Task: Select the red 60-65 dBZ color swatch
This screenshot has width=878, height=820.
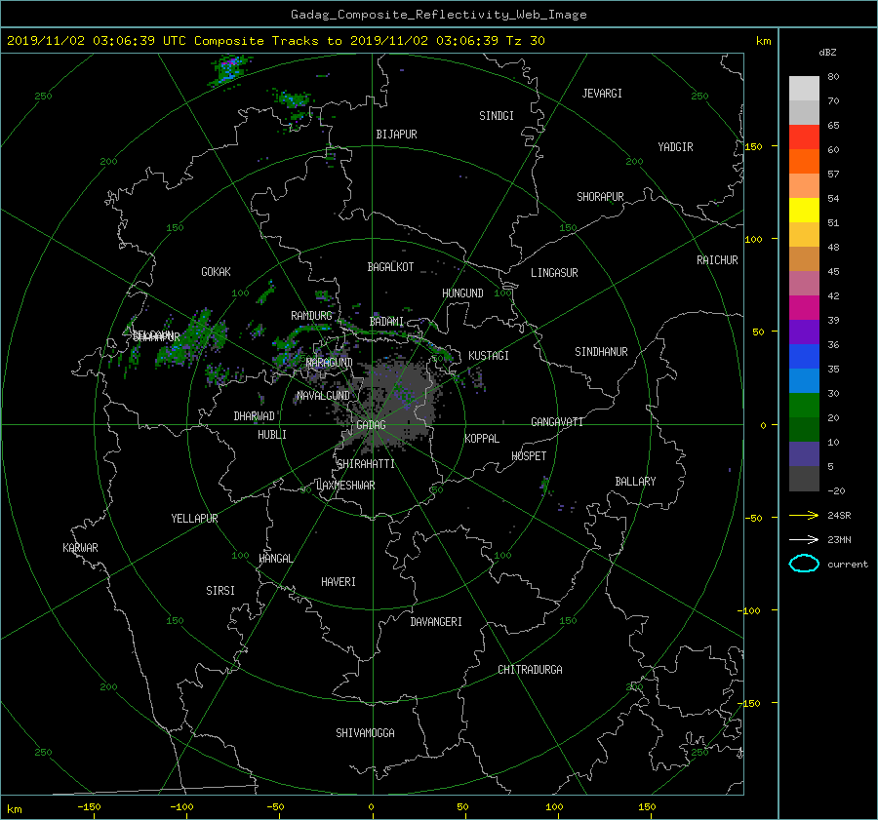Action: (x=804, y=137)
